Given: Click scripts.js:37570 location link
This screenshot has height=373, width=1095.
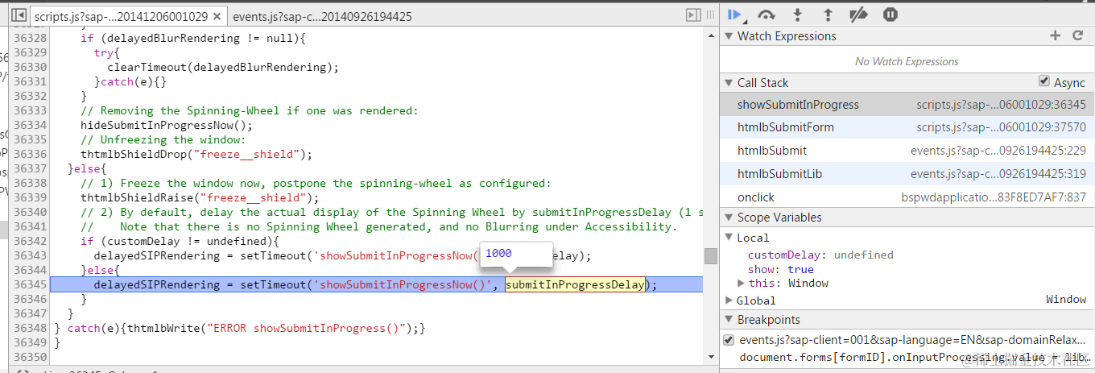Looking at the screenshot, I should pos(1001,127).
